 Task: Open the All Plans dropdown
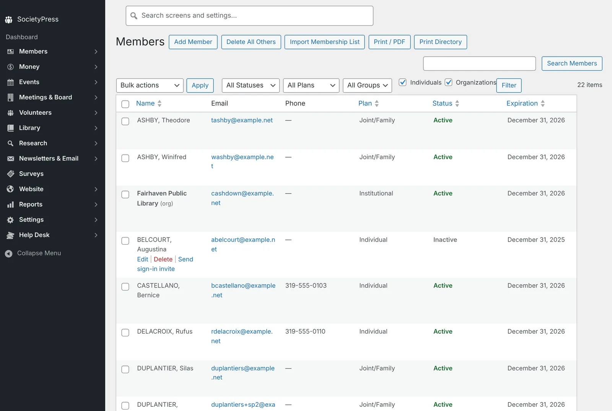311,85
